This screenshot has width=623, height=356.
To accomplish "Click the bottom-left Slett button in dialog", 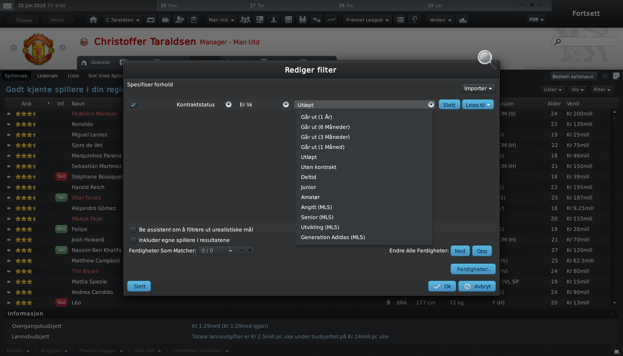I will (139, 286).
